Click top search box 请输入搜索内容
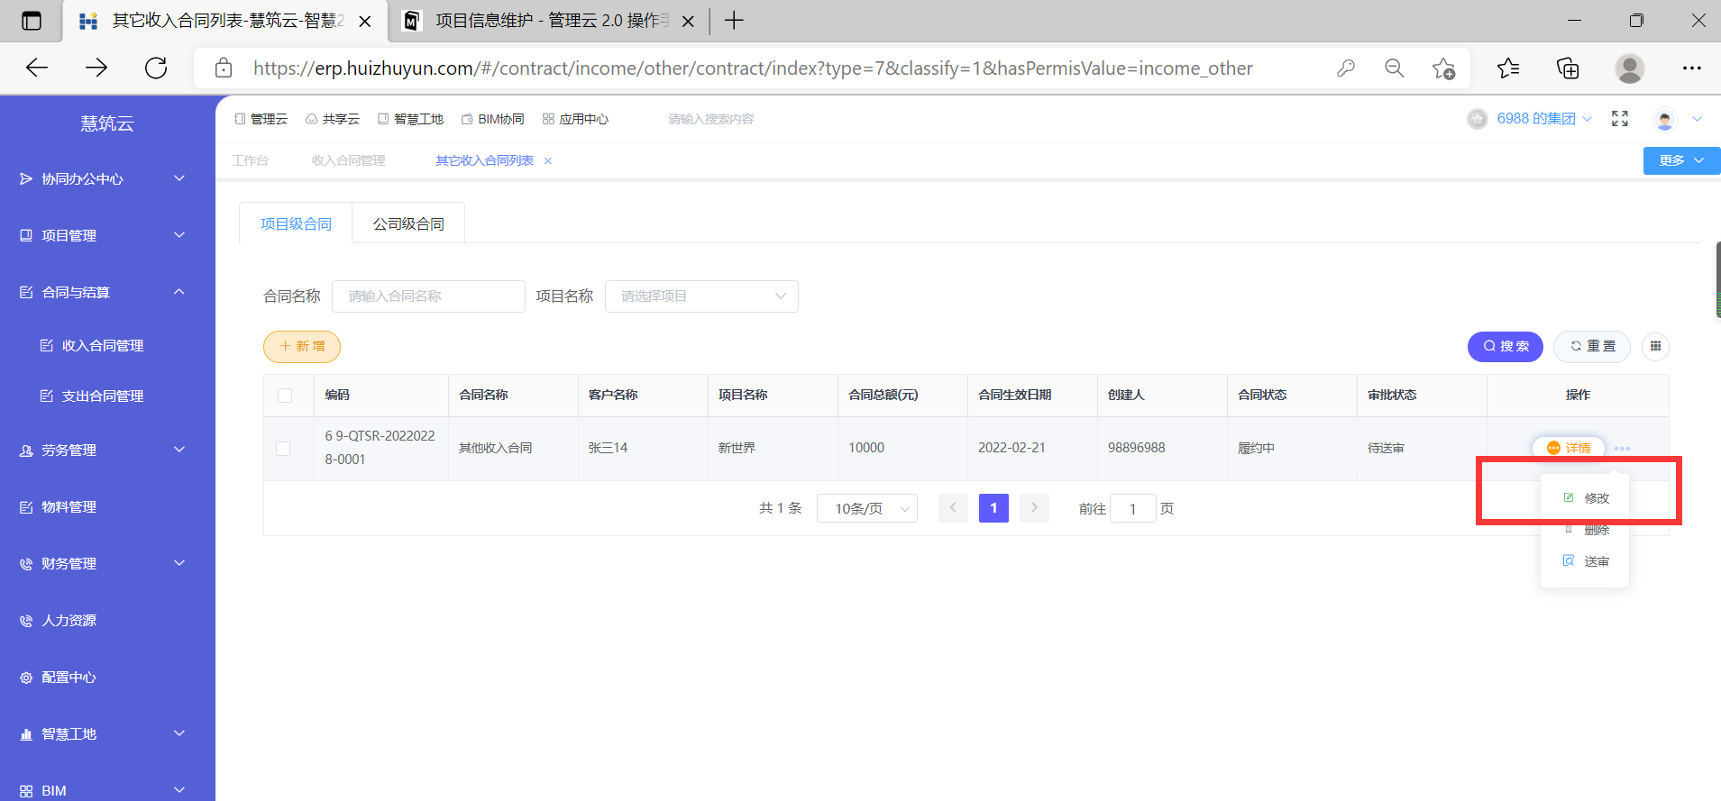Viewport: 1721px width, 801px height. 711,119
